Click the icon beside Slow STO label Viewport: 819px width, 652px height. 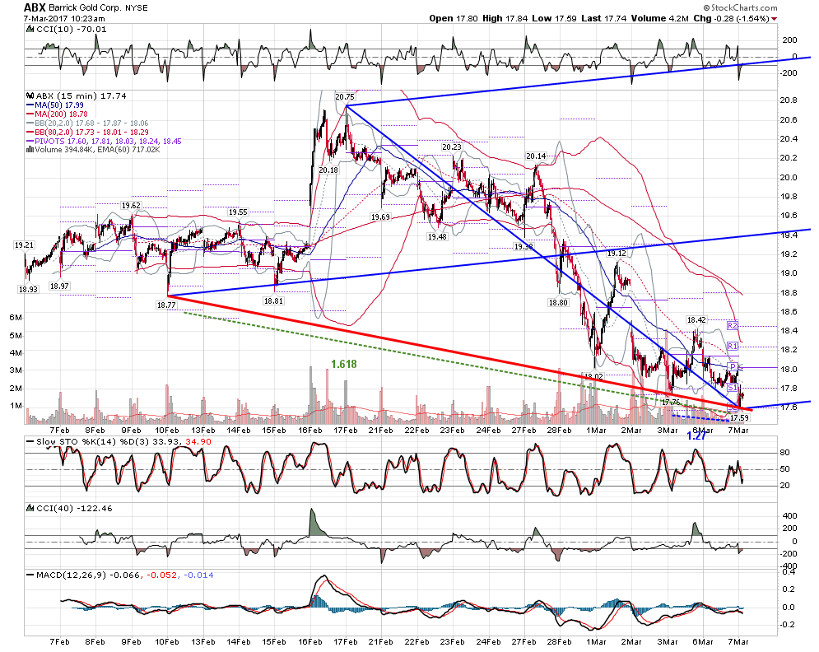point(30,442)
